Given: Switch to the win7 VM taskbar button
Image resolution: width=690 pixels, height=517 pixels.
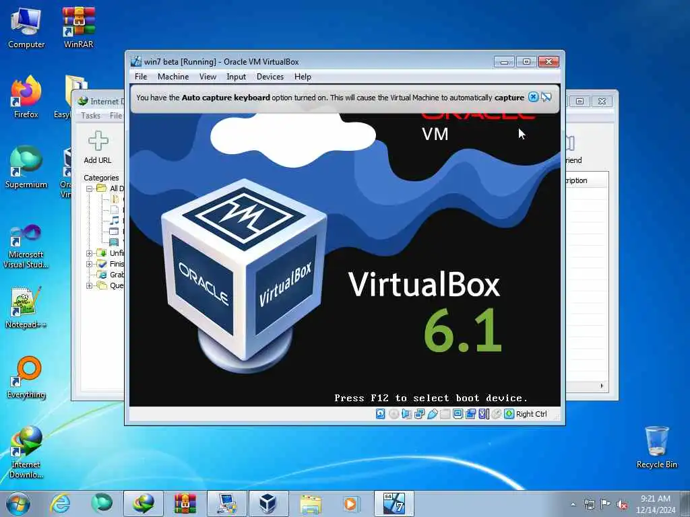Looking at the screenshot, I should coord(394,504).
